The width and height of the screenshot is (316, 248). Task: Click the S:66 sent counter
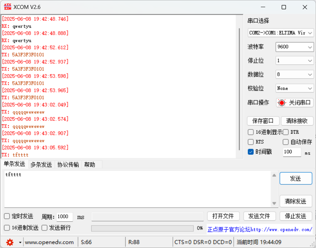point(86,242)
